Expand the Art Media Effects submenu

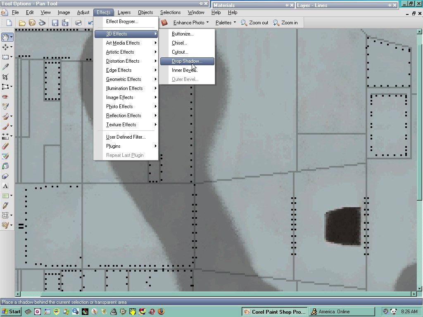point(126,43)
